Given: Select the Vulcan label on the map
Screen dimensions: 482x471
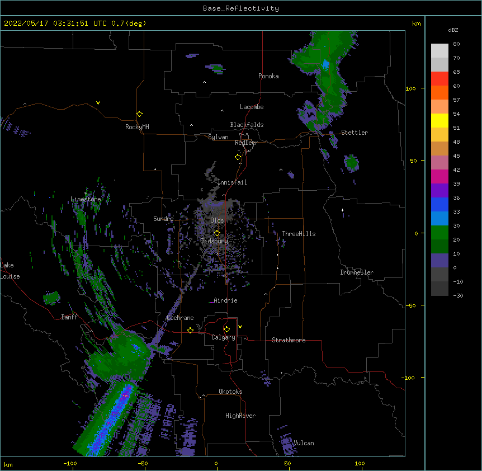Looking at the screenshot, I should [x=304, y=443].
